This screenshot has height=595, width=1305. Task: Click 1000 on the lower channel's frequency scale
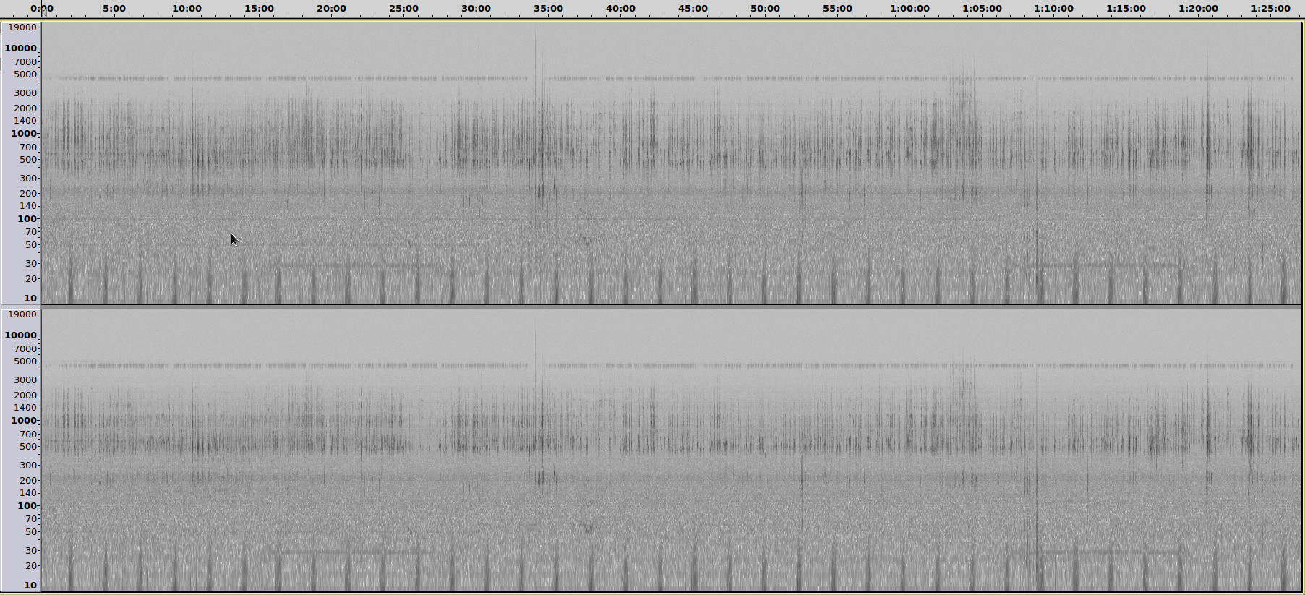(23, 421)
